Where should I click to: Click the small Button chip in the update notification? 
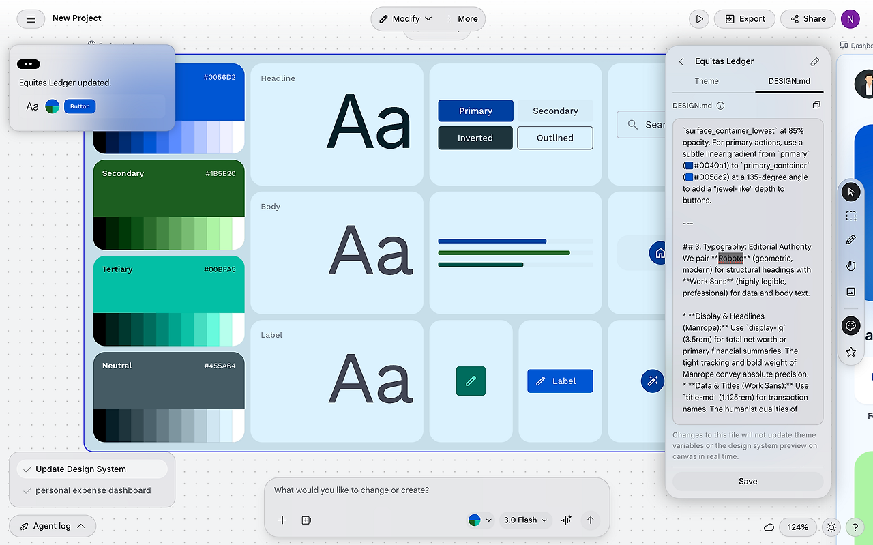(80, 106)
